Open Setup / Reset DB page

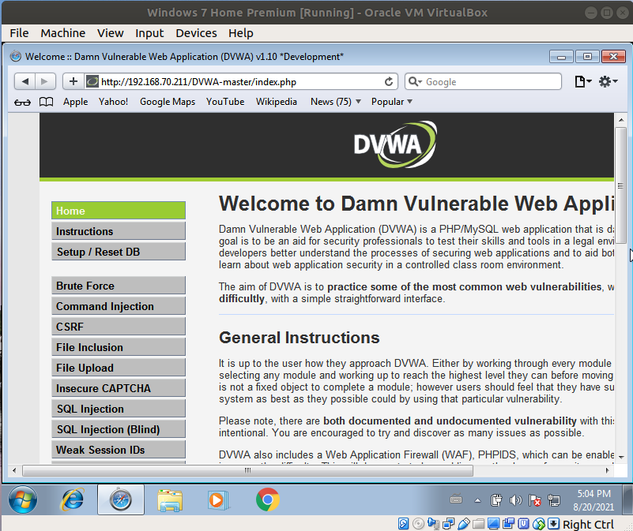click(x=119, y=252)
